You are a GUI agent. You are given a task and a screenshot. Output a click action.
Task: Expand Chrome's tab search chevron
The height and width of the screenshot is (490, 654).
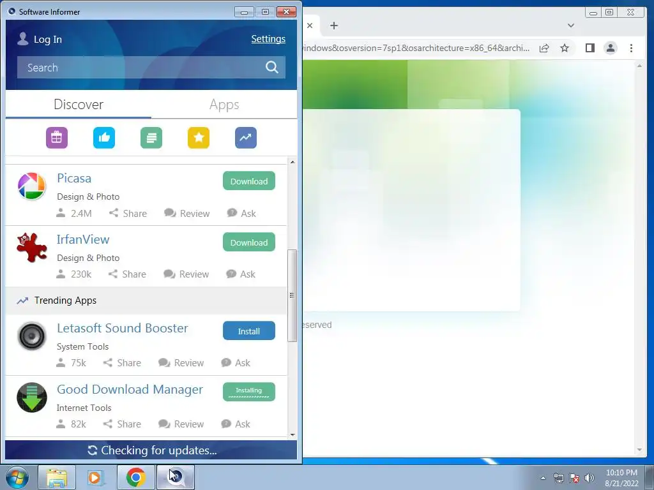coord(571,26)
